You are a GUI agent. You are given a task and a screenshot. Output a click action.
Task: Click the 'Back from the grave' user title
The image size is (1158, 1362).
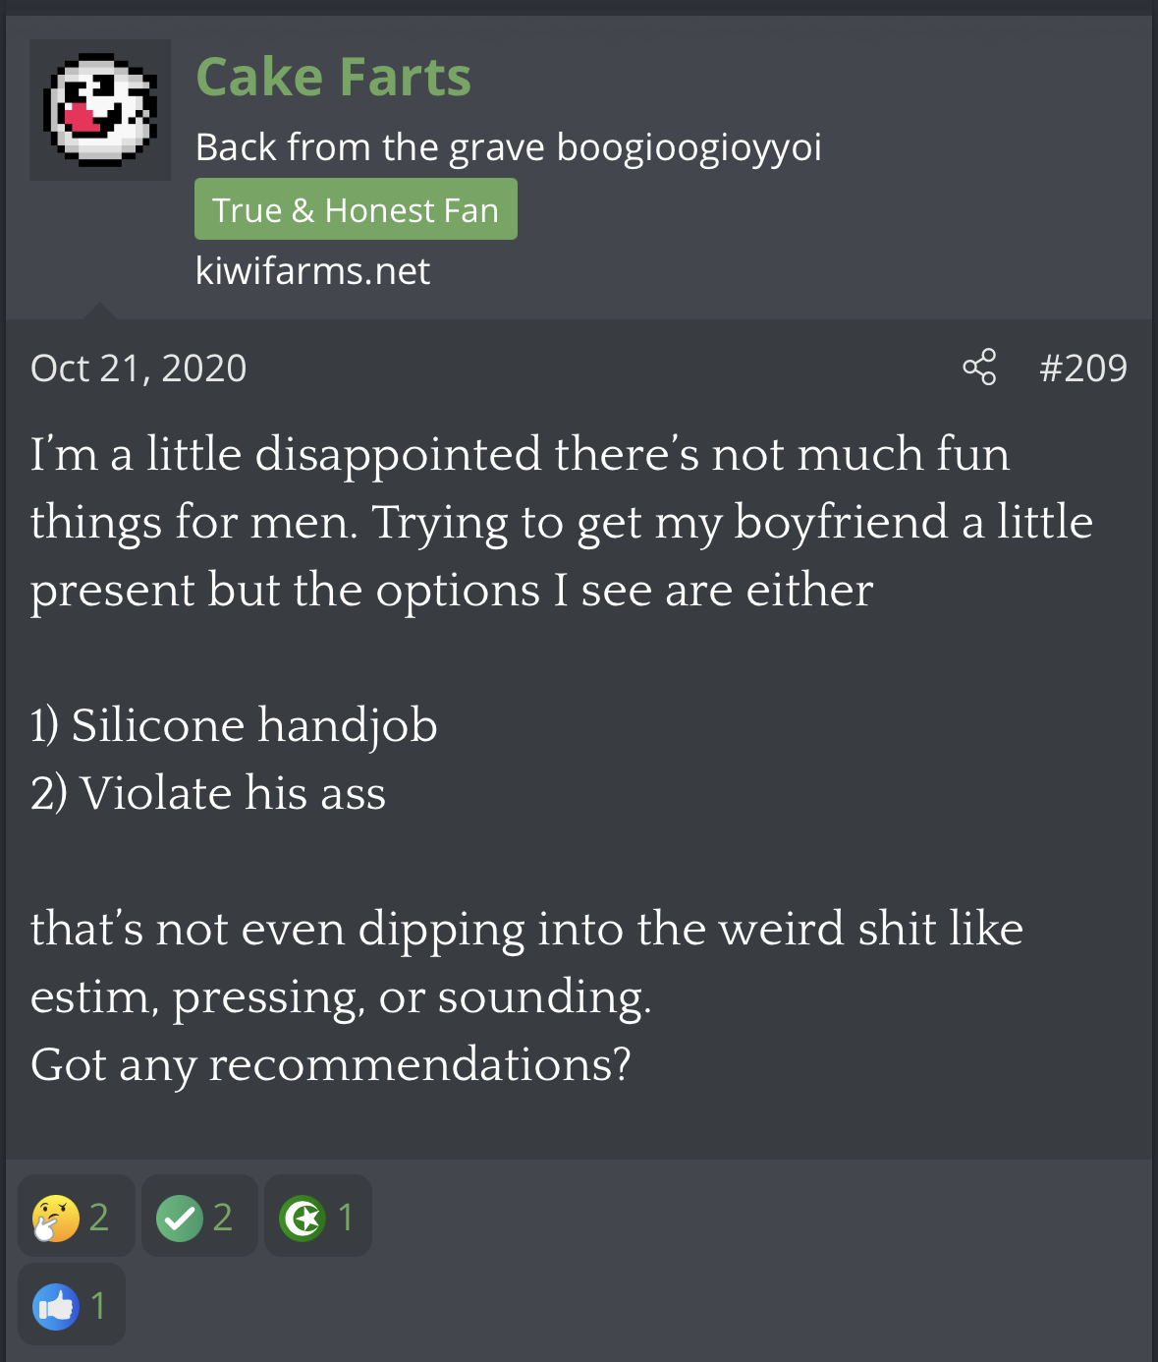[508, 147]
